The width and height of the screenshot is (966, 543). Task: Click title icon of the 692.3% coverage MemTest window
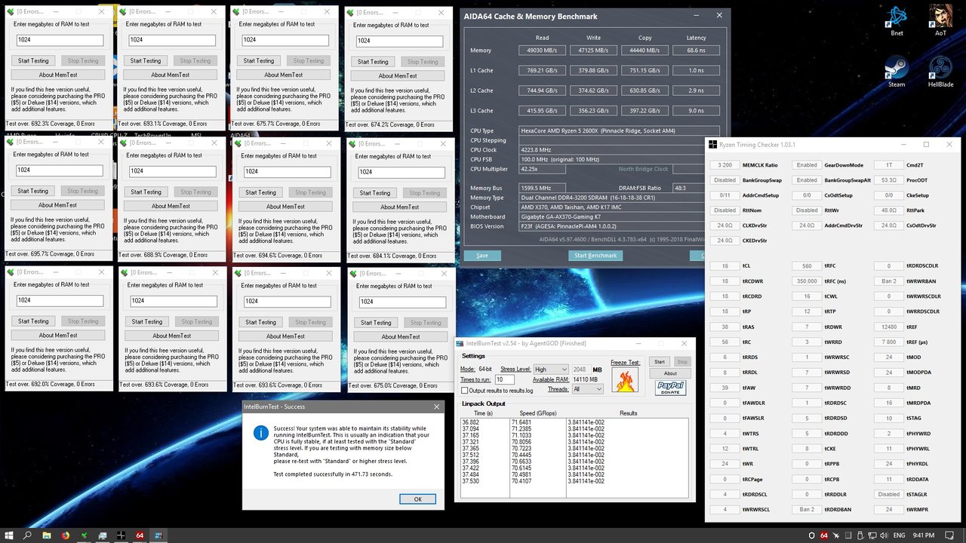pos(11,11)
